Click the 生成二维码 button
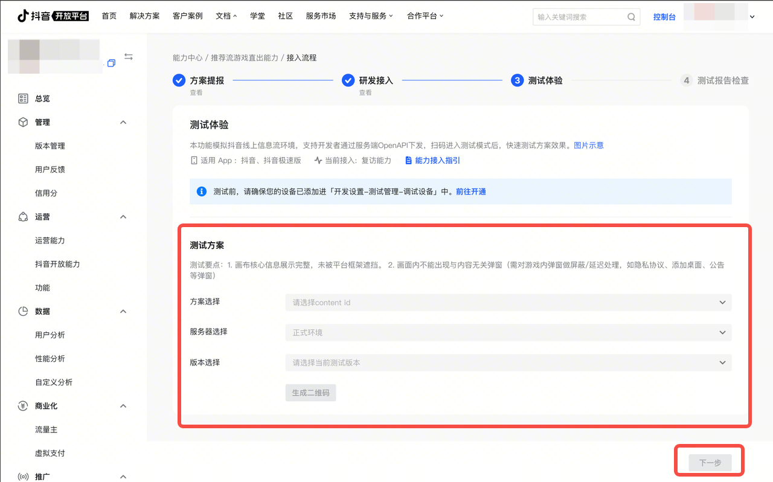The width and height of the screenshot is (773, 482). [x=310, y=393]
